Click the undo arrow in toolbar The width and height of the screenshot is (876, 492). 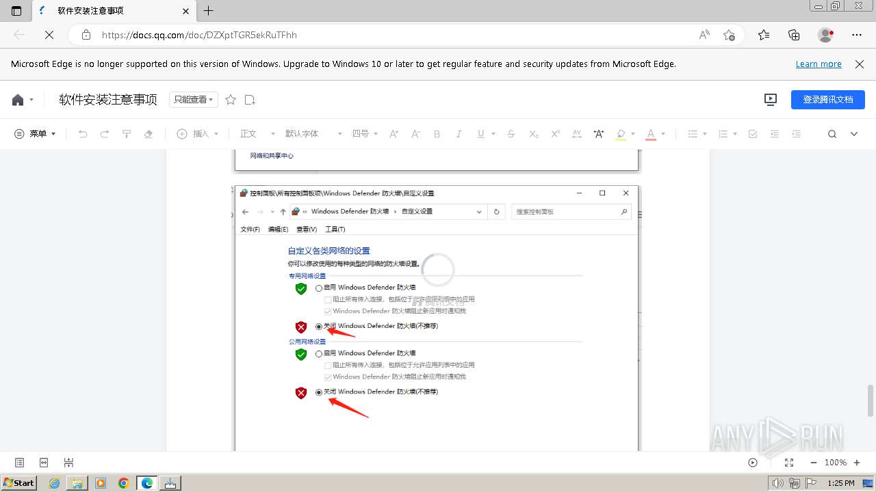[x=83, y=134]
